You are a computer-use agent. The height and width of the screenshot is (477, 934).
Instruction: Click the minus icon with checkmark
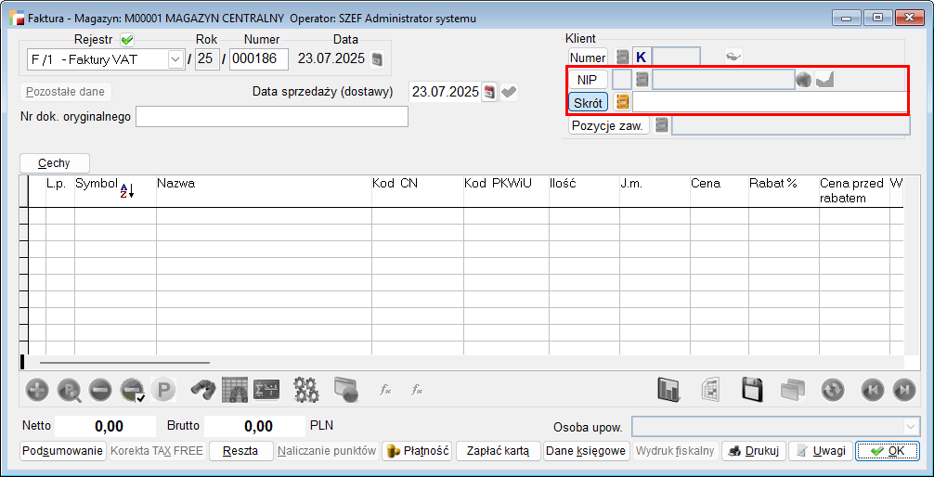click(x=132, y=391)
